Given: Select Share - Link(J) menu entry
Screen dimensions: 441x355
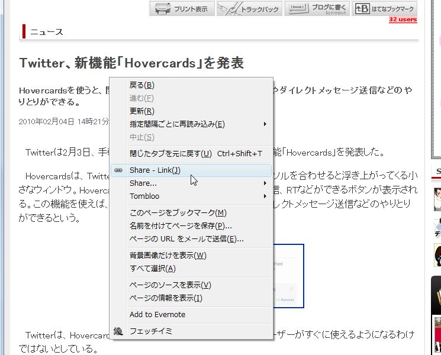Looking at the screenshot, I should tap(192, 170).
